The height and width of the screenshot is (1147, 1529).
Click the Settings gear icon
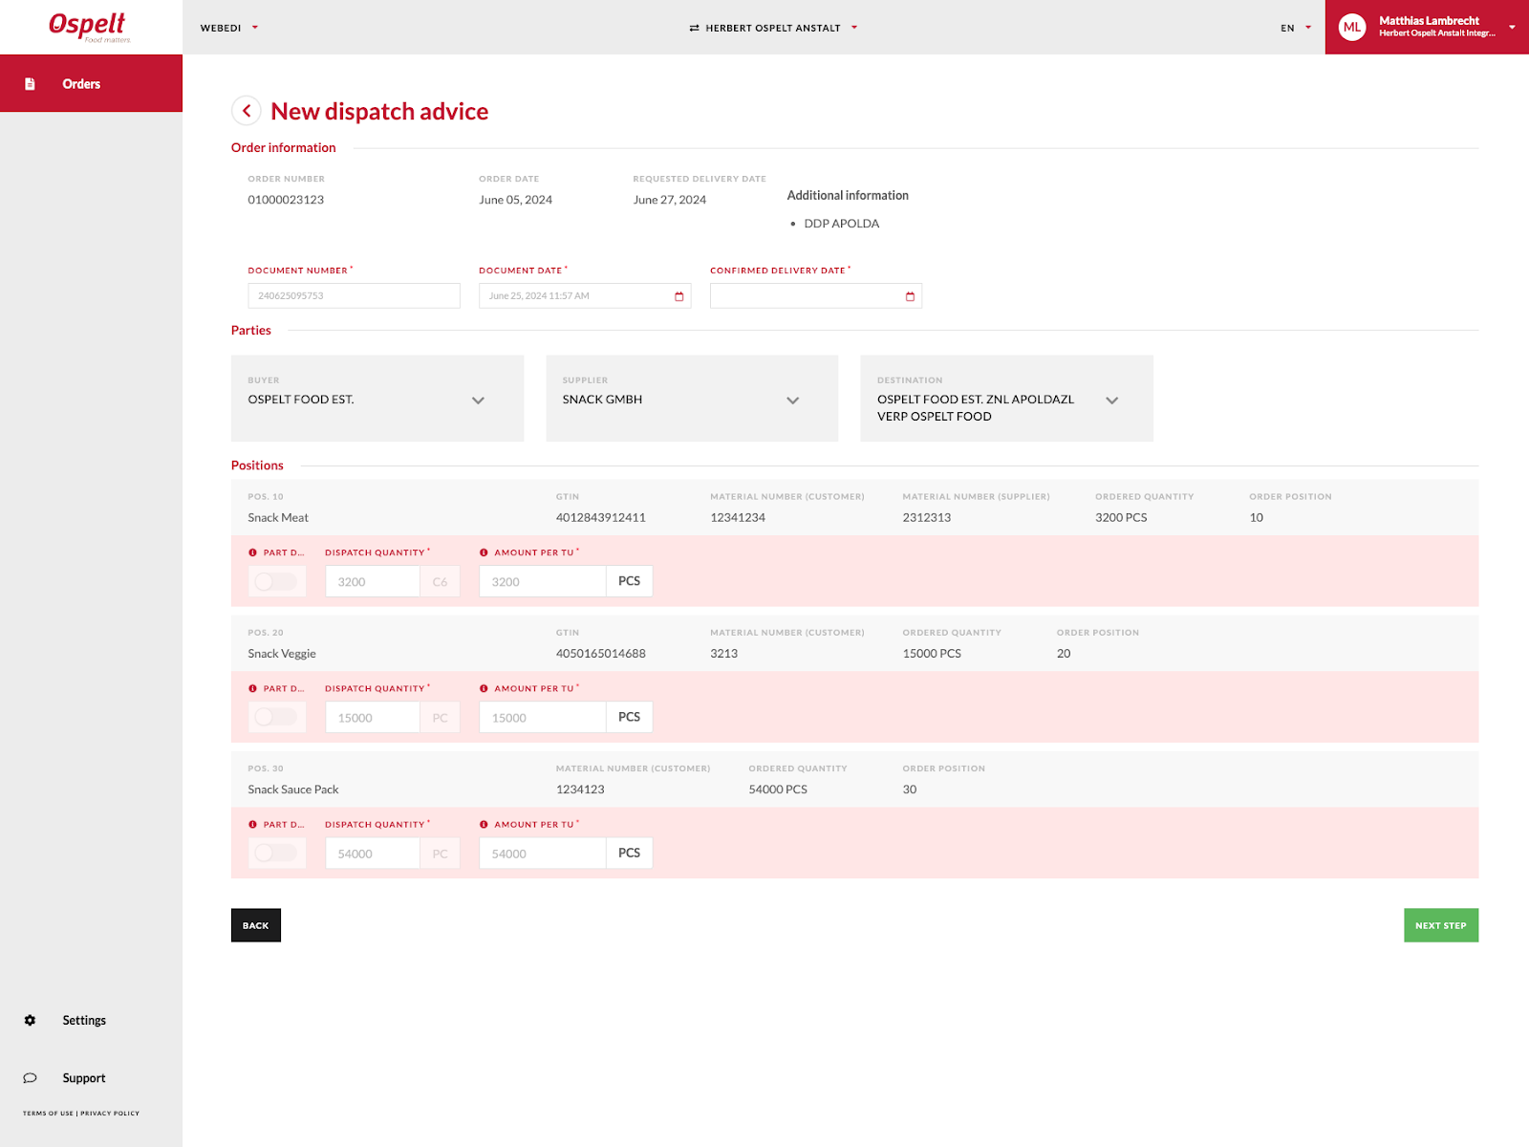[x=30, y=1021]
